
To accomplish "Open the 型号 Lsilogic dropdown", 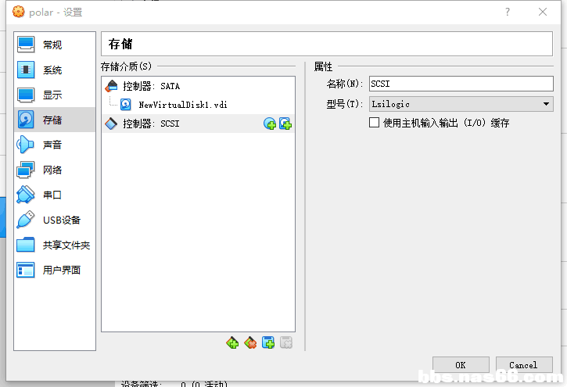I will tap(461, 104).
